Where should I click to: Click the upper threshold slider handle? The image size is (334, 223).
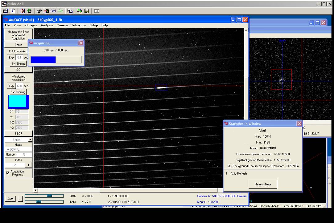(x=49, y=196)
